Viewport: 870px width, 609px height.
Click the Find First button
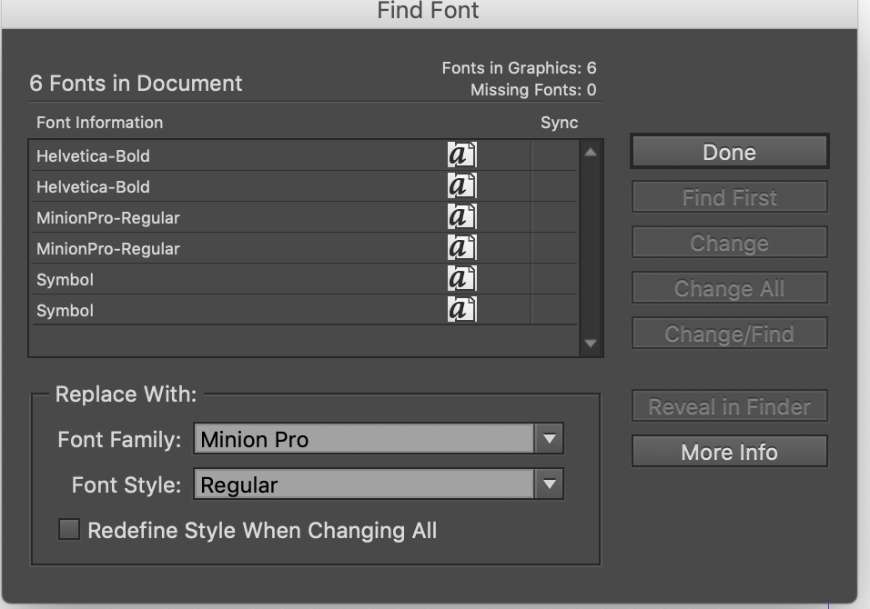click(x=728, y=196)
